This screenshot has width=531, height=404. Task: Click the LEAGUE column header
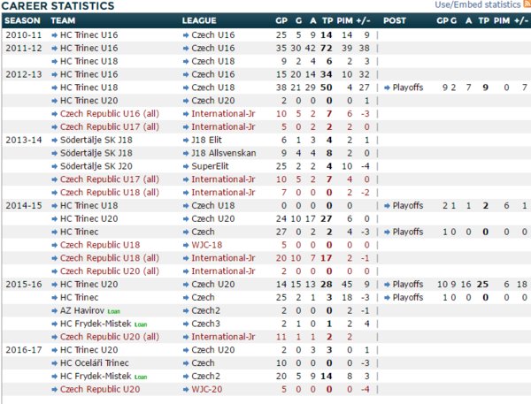pyautogui.click(x=199, y=20)
